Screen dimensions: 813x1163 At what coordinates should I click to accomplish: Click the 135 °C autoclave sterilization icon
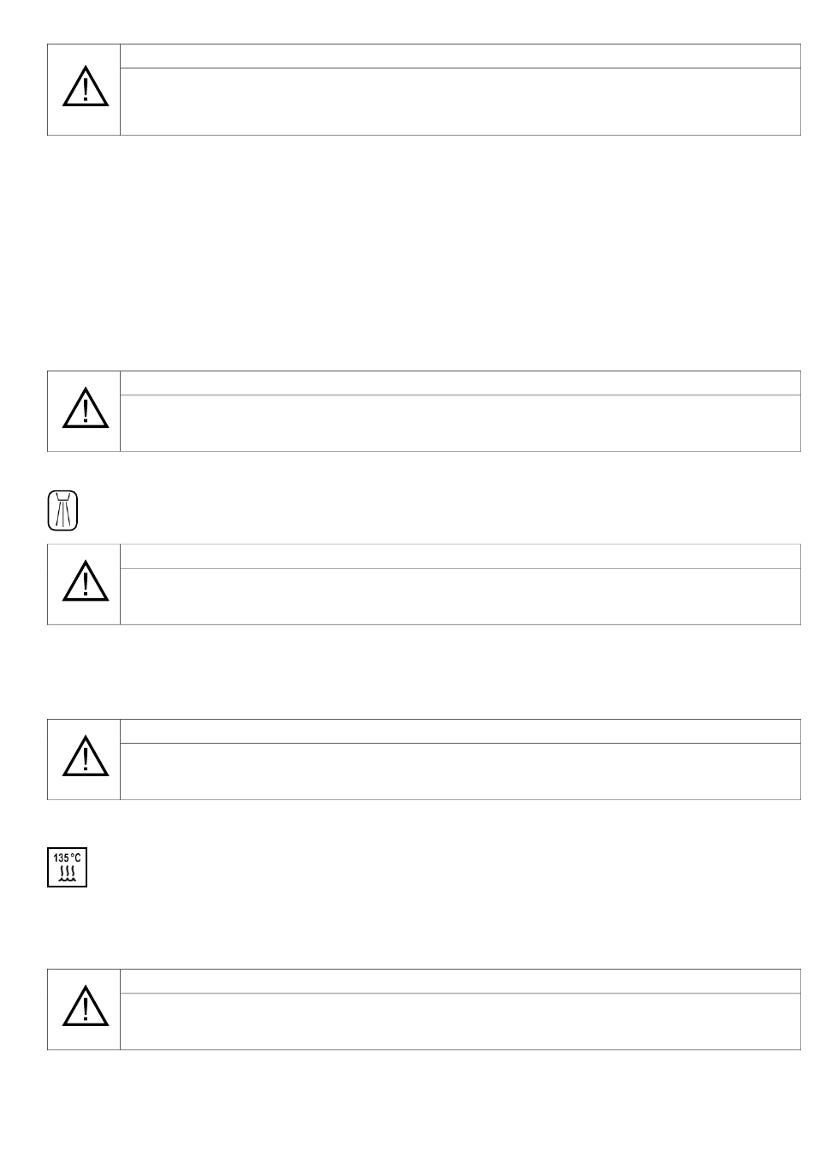pyautogui.click(x=67, y=868)
